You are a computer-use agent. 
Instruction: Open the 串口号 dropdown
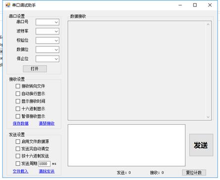tap(48, 22)
